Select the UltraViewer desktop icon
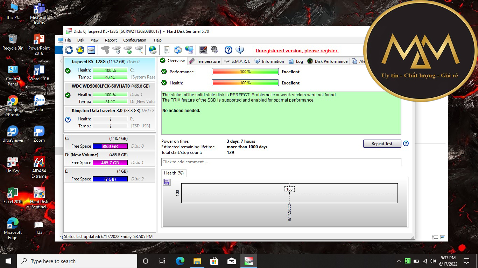478x268 pixels. (x=13, y=134)
